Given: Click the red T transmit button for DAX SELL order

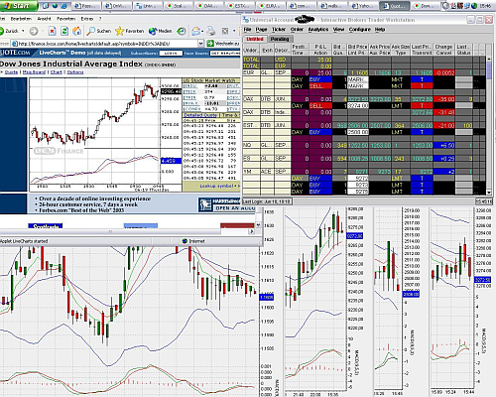Looking at the screenshot, I should point(422,106).
